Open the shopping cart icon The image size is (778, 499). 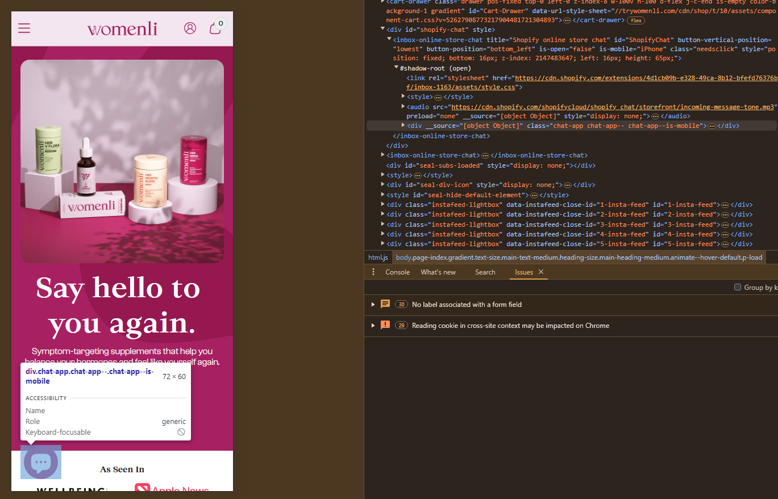216,27
